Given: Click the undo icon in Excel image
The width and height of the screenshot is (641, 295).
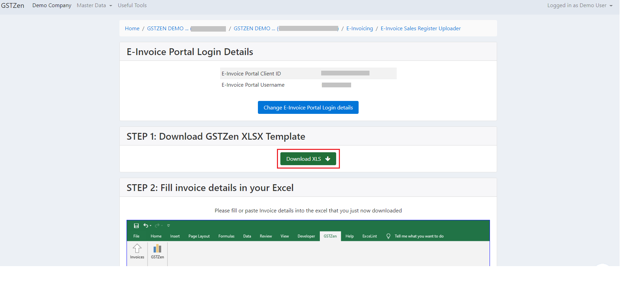Looking at the screenshot, I should pos(146,225).
